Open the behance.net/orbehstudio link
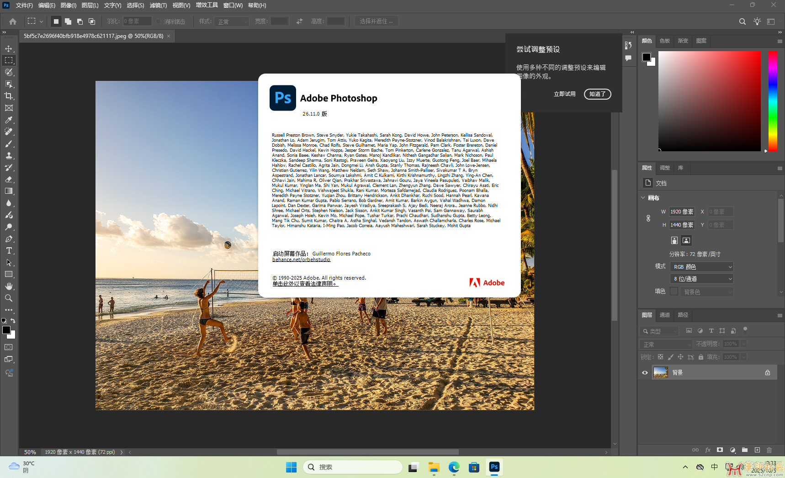Image resolution: width=785 pixels, height=478 pixels. click(x=301, y=260)
